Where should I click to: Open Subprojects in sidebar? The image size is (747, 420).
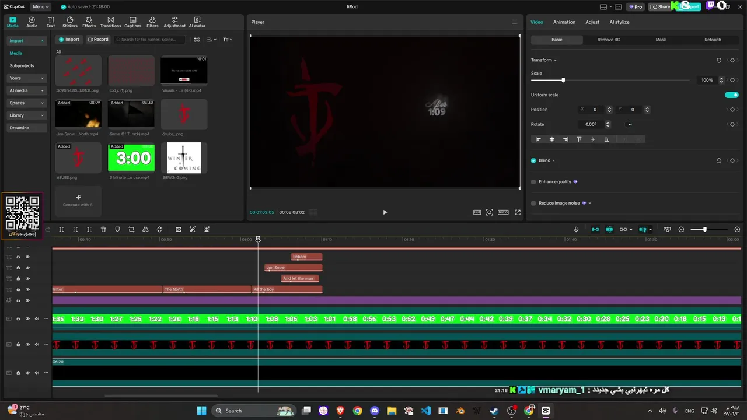[22, 66]
